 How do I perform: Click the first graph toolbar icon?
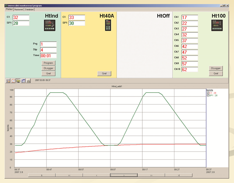click(x=8, y=81)
